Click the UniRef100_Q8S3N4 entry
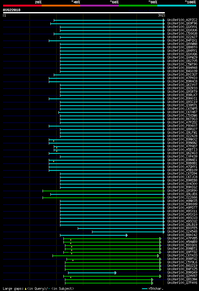 (x=182, y=279)
